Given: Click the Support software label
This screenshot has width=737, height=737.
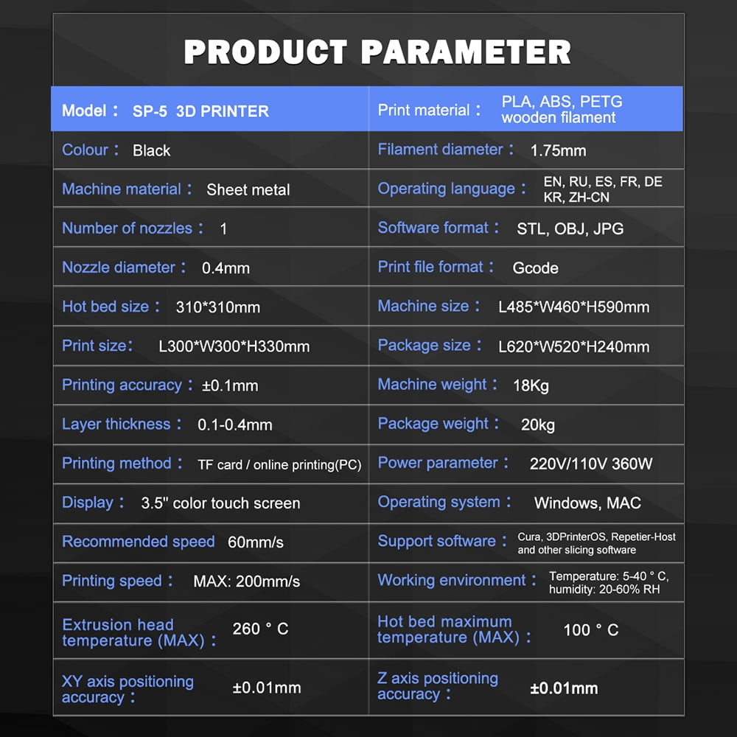Looking at the screenshot, I should pyautogui.click(x=437, y=541).
